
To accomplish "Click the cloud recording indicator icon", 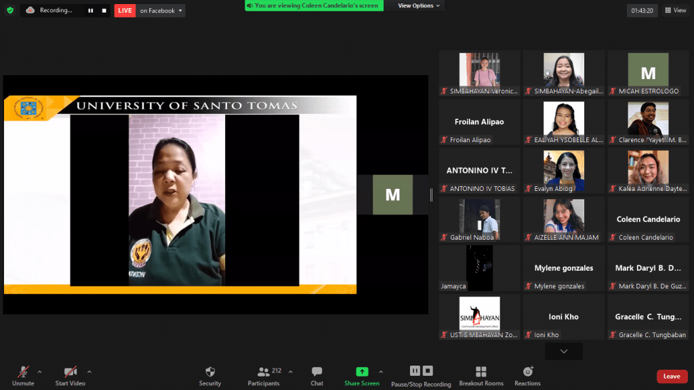I will click(x=30, y=10).
